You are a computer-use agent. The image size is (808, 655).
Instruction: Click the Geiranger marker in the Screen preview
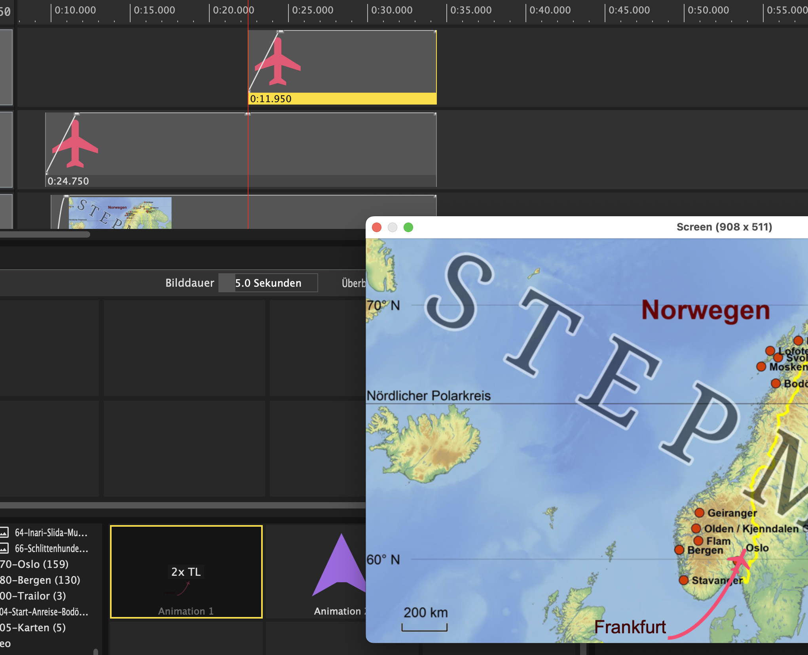pos(699,512)
